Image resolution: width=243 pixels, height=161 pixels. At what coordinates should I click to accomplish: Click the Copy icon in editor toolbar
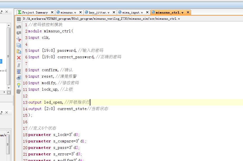pyautogui.click(x=19, y=45)
